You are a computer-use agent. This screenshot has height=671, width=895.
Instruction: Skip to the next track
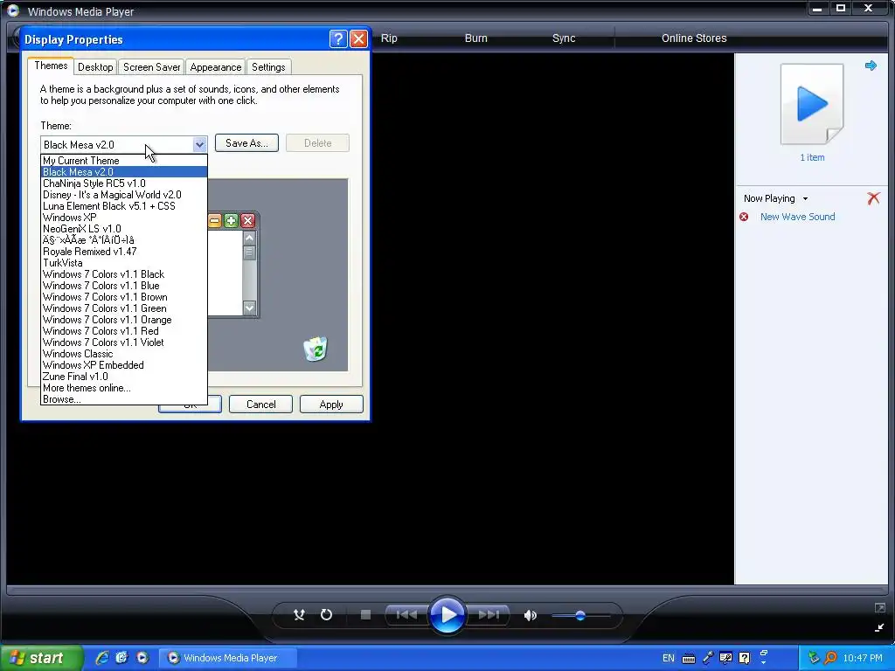pyautogui.click(x=489, y=614)
